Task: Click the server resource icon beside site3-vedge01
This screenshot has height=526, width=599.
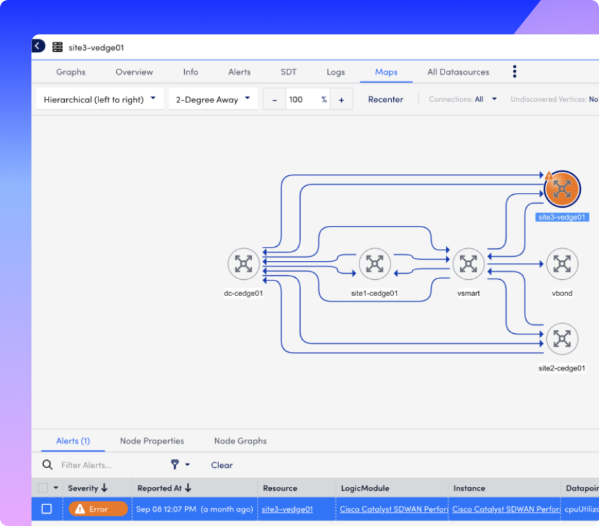Action: coord(57,47)
